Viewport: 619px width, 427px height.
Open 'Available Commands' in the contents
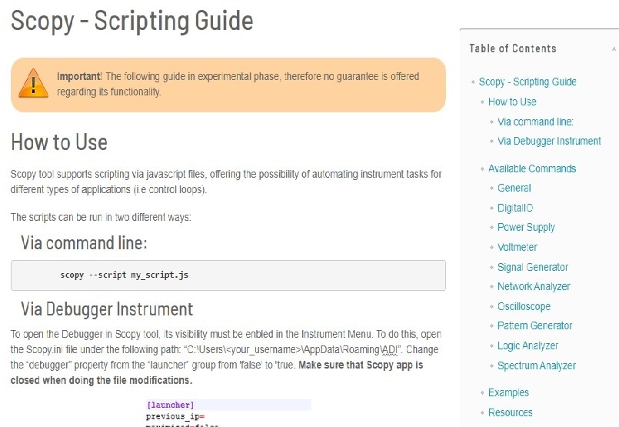point(532,168)
